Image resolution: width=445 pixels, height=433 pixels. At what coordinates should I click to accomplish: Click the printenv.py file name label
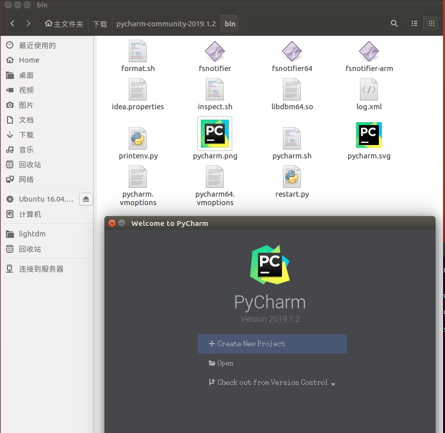(138, 156)
